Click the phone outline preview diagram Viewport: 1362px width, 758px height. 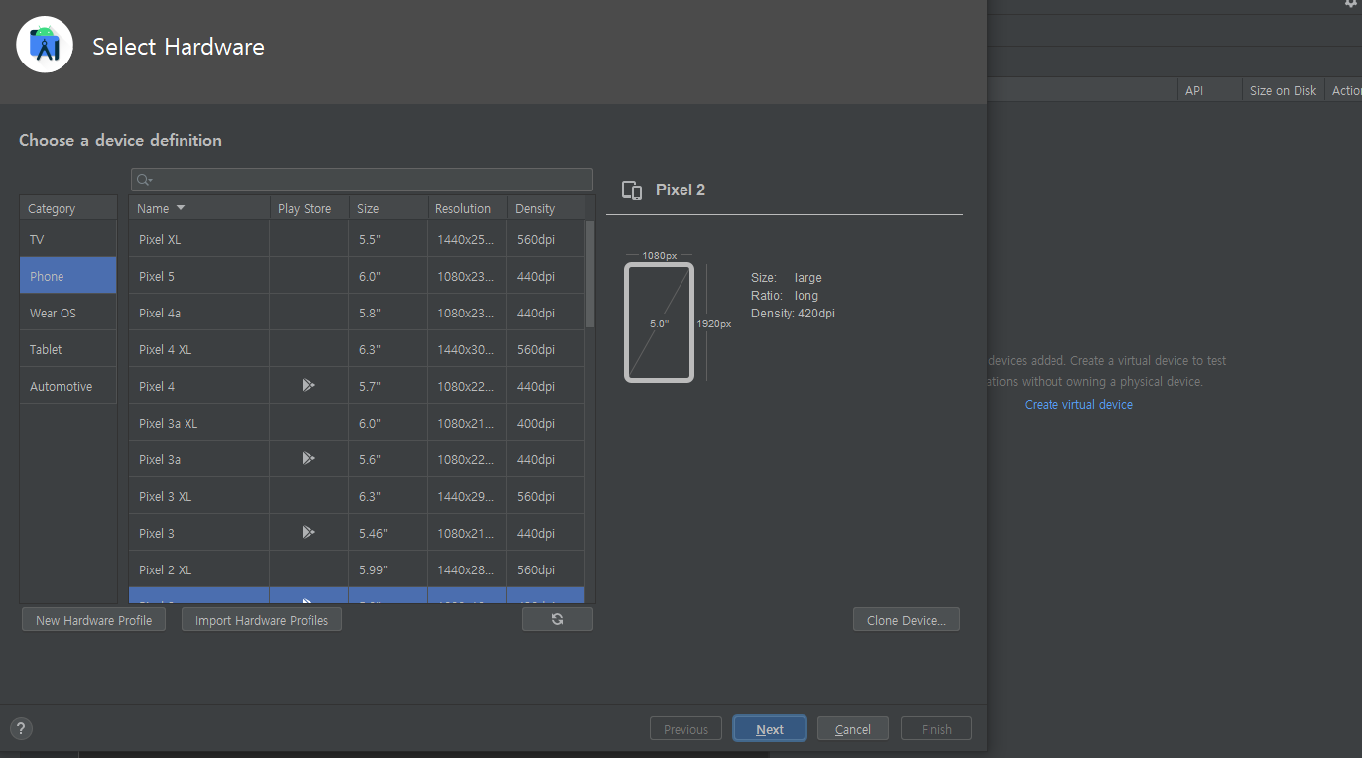pyautogui.click(x=659, y=322)
